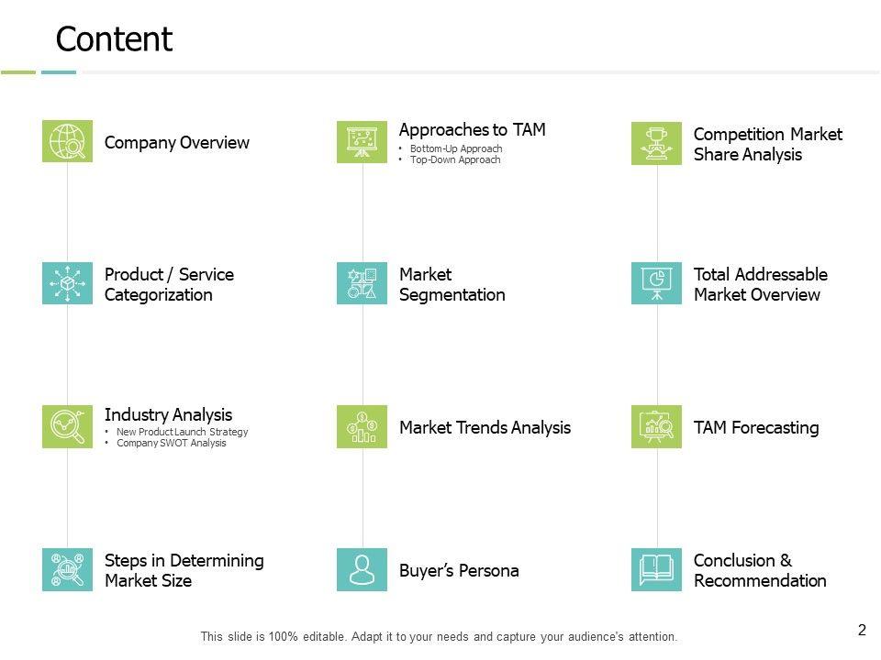Click the Buyer's Persona user icon
This screenshot has height=660, width=881.
362,569
